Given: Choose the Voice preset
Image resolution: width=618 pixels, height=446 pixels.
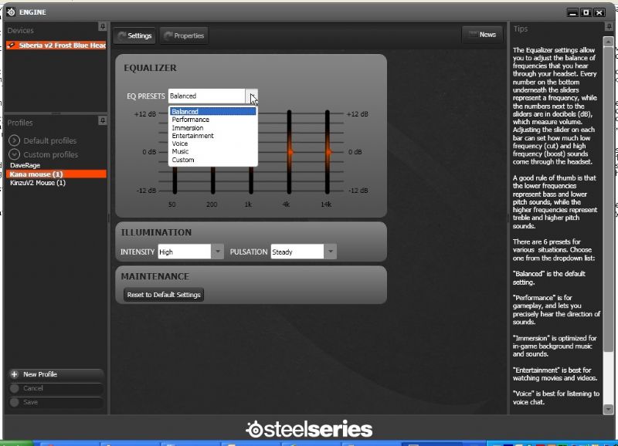Looking at the screenshot, I should 213,144.
